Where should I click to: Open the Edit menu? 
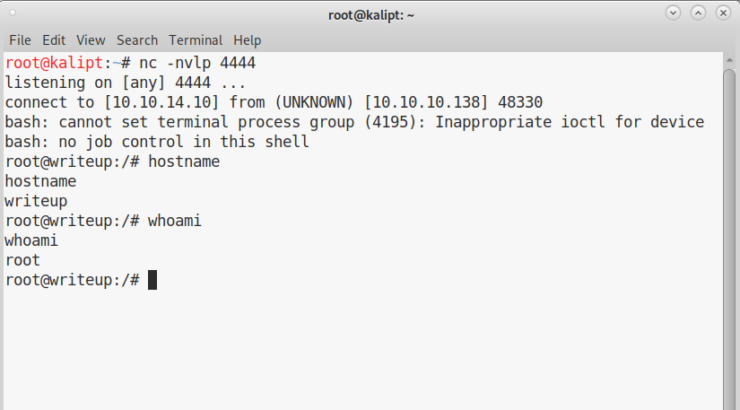(x=54, y=40)
